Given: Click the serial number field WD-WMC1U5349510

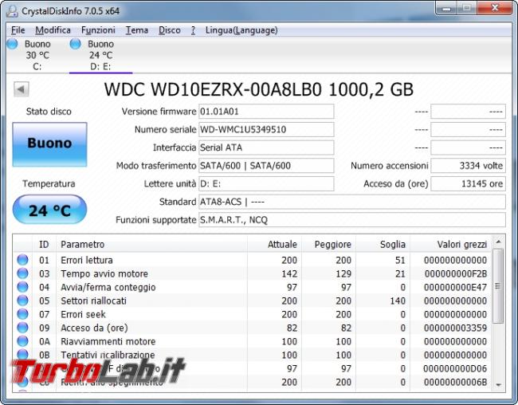Looking at the screenshot, I should [266, 130].
